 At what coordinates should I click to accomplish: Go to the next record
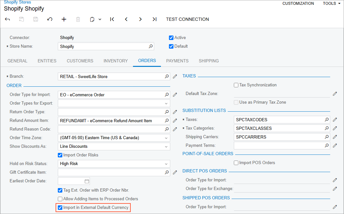(x=140, y=19)
